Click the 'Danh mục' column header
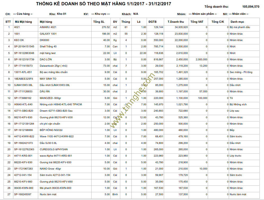The height and width of the screenshot is (200, 264). tap(237, 22)
